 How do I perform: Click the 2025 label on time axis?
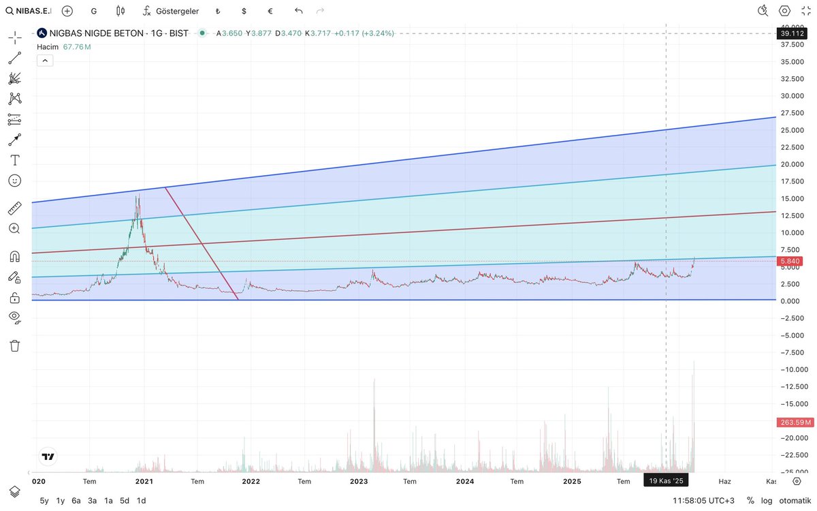tap(572, 481)
